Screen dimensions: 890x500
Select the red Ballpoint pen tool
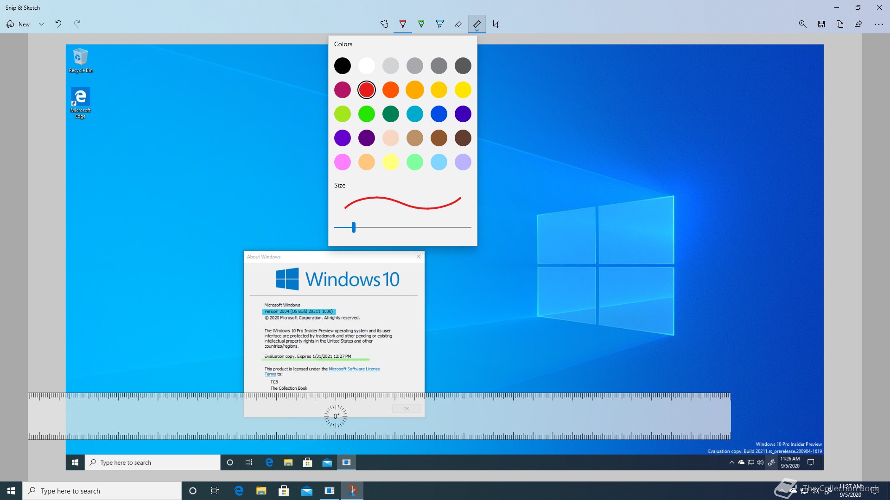pos(403,24)
